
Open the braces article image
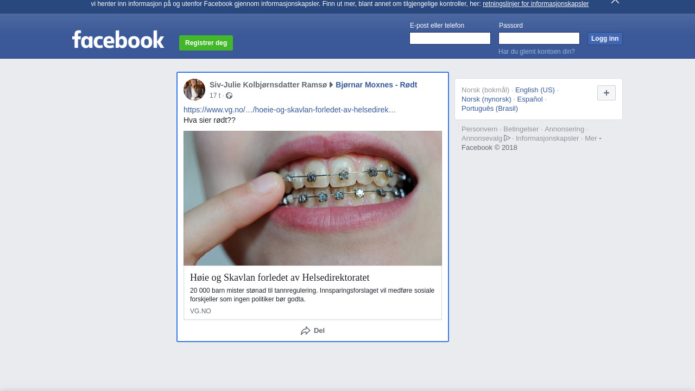pos(313,198)
